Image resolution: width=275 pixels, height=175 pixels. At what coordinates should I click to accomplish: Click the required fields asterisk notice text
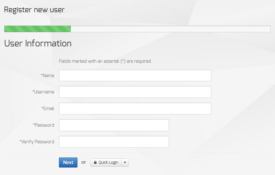click(x=105, y=61)
